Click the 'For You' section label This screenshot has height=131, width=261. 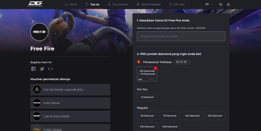(142, 89)
